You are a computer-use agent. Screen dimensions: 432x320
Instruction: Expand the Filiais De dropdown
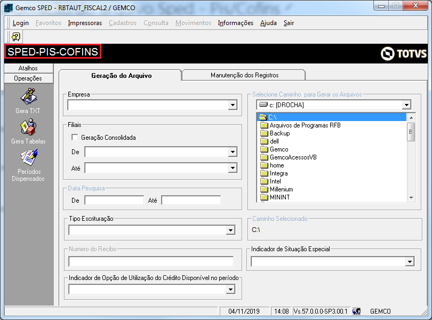click(x=233, y=152)
